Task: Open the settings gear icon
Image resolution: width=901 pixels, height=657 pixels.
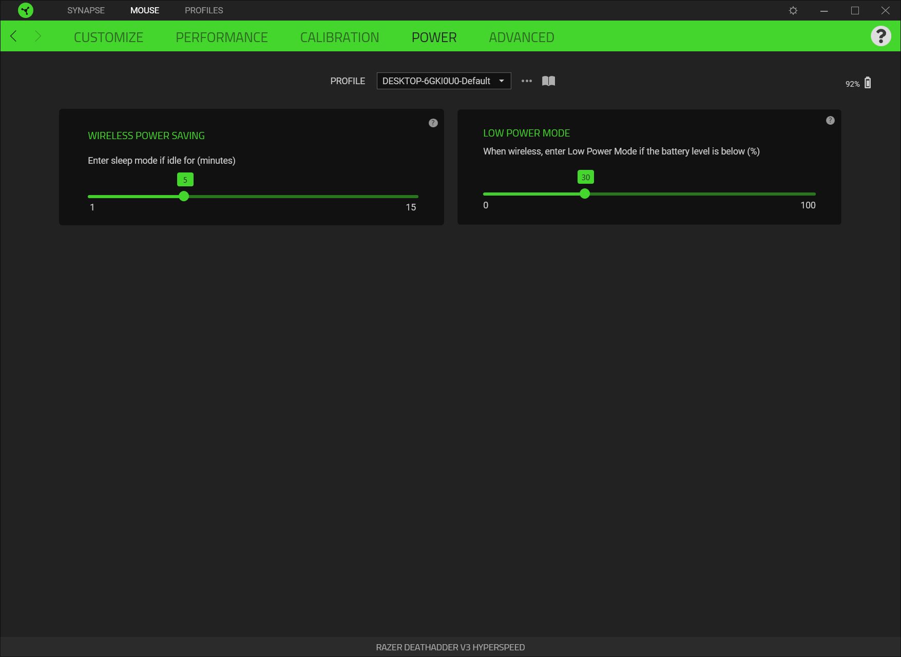Action: click(x=793, y=10)
